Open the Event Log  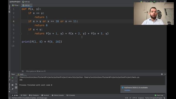pos(159,95)
